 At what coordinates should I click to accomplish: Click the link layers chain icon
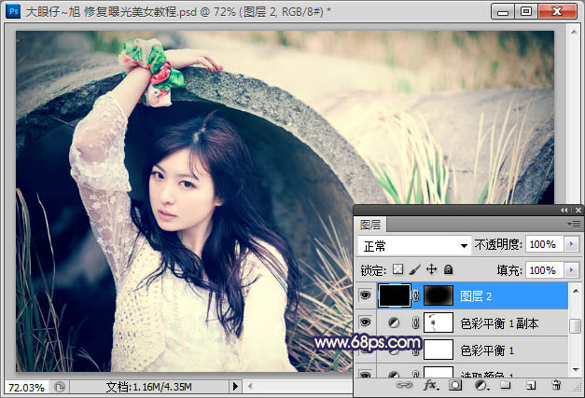click(x=404, y=385)
